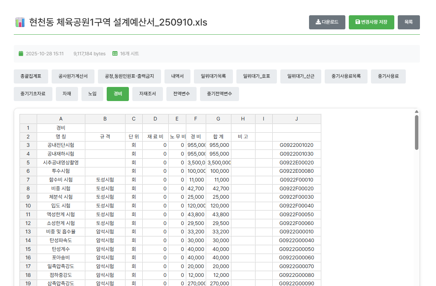The width and height of the screenshot is (436, 286).
Task: Click the scrollbar up arrow
Action: pos(416,112)
